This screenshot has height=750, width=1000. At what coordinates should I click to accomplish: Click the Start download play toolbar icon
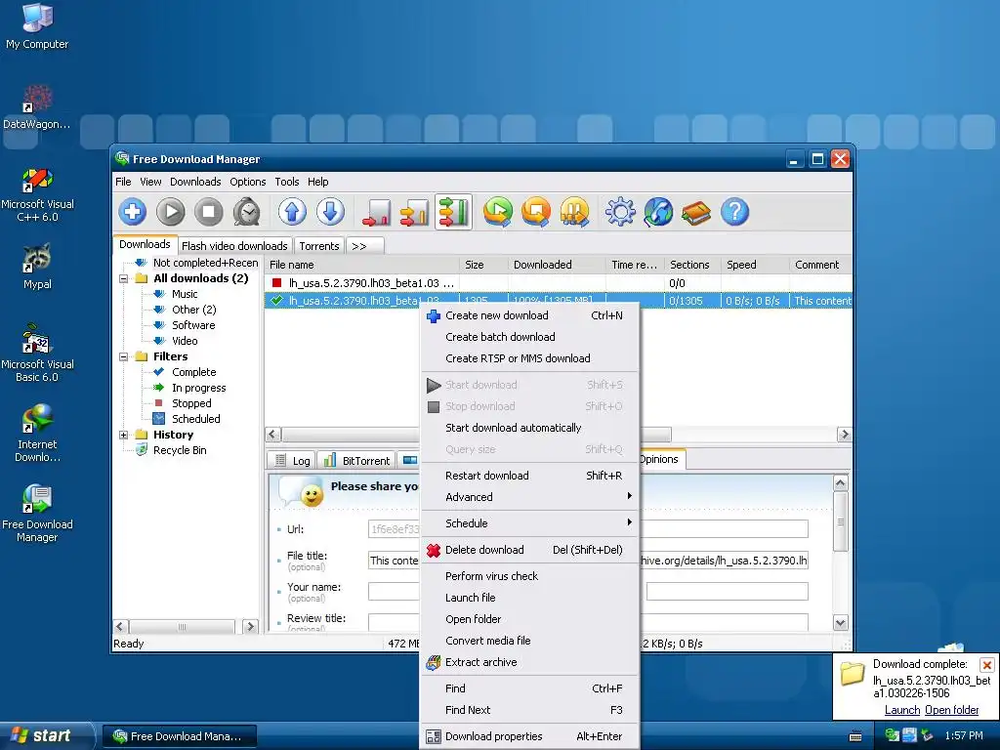(x=170, y=212)
